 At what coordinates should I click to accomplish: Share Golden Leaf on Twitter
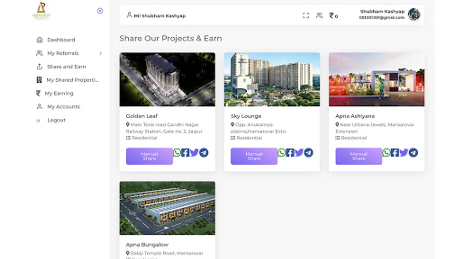coord(194,153)
